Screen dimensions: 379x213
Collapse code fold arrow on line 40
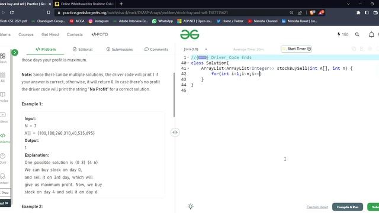click(188, 63)
